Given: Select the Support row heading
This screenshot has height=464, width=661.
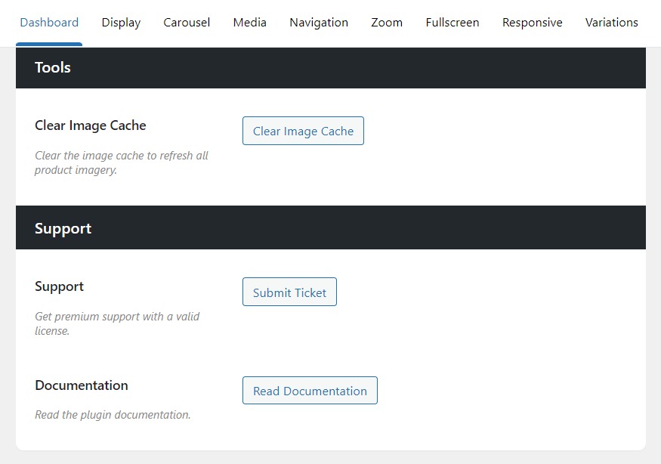Looking at the screenshot, I should (59, 286).
